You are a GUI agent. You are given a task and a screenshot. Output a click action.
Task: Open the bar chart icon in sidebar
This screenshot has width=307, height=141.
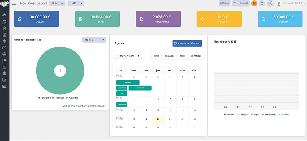(x=4, y=86)
